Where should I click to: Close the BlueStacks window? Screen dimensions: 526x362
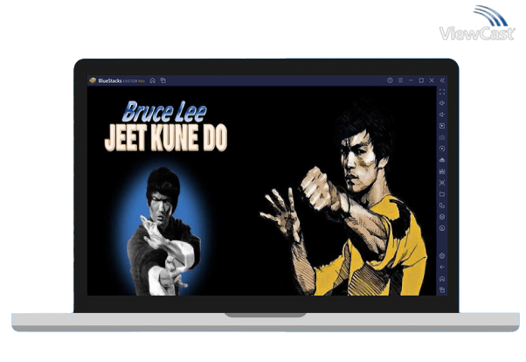[432, 80]
